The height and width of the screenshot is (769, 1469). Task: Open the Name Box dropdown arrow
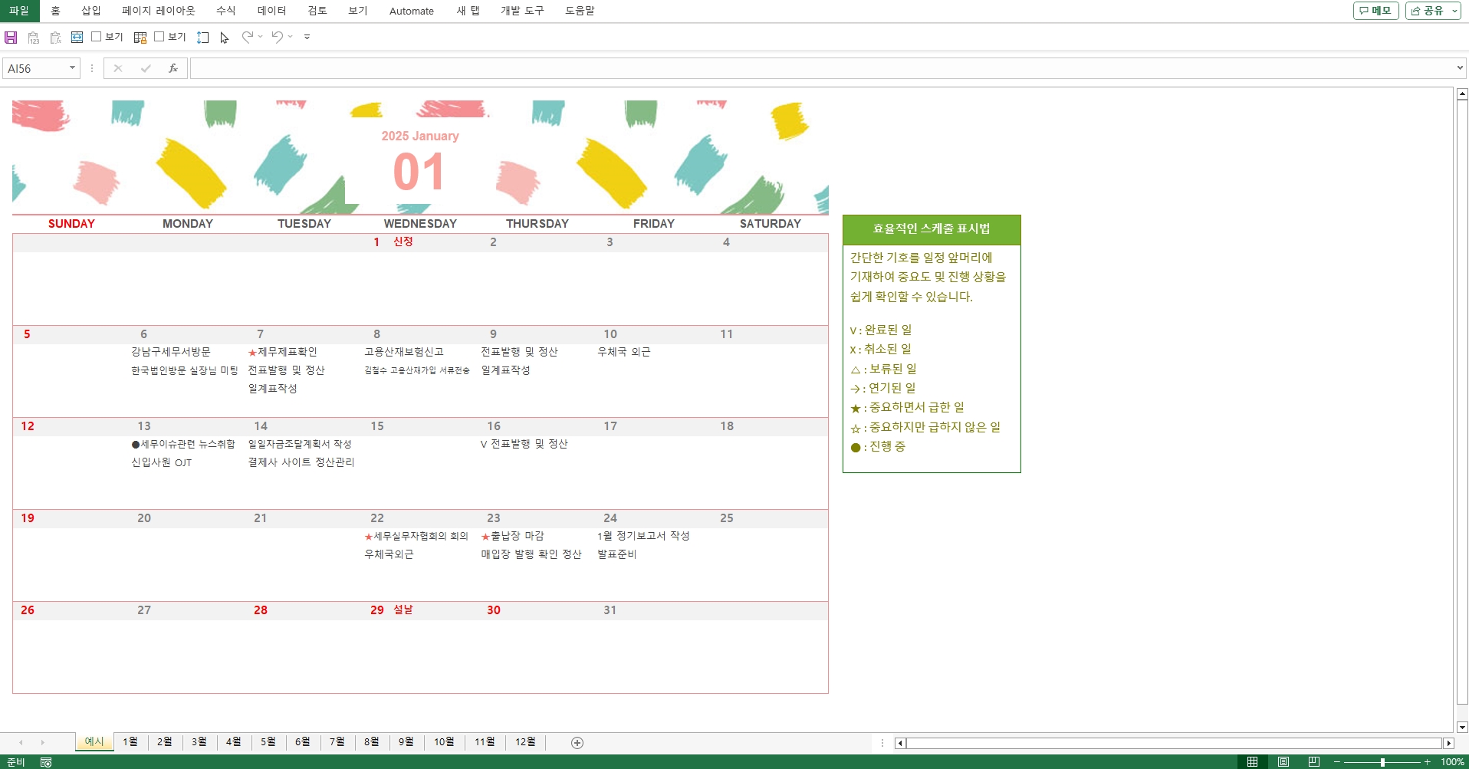coord(72,68)
